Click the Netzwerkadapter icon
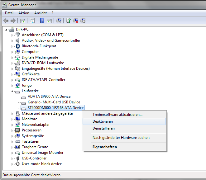 [18, 125]
